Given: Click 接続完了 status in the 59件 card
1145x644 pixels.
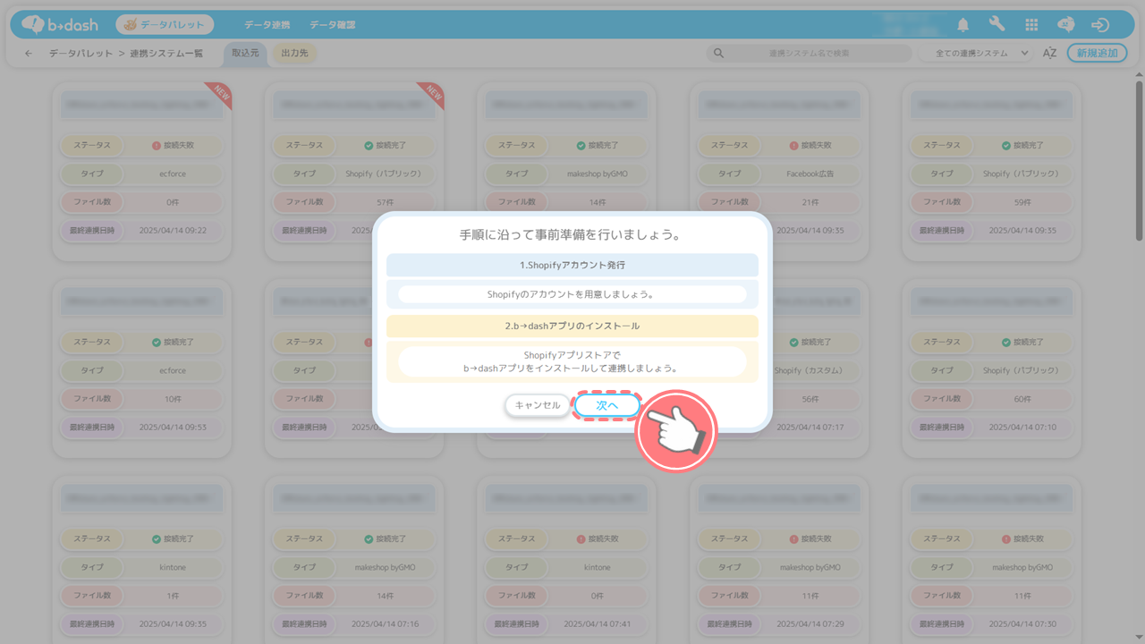Looking at the screenshot, I should [1021, 145].
